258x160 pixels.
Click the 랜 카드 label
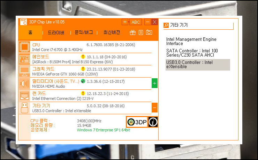coord(39,93)
